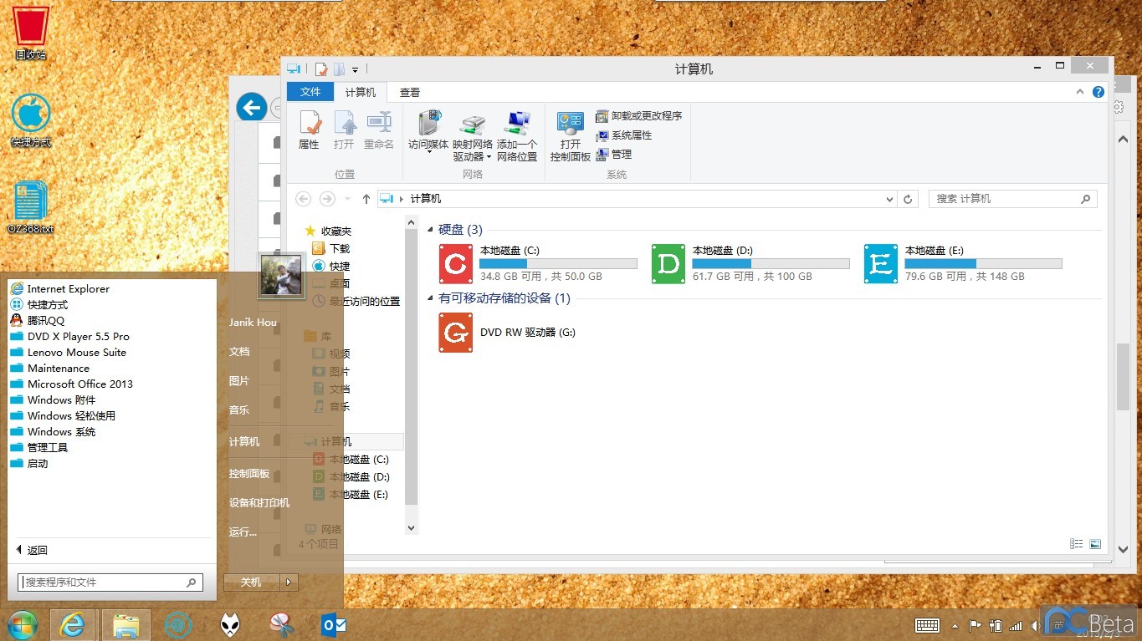Viewport: 1142px width, 641px height.
Task: Click refresh button beside address bar
Action: [908, 199]
